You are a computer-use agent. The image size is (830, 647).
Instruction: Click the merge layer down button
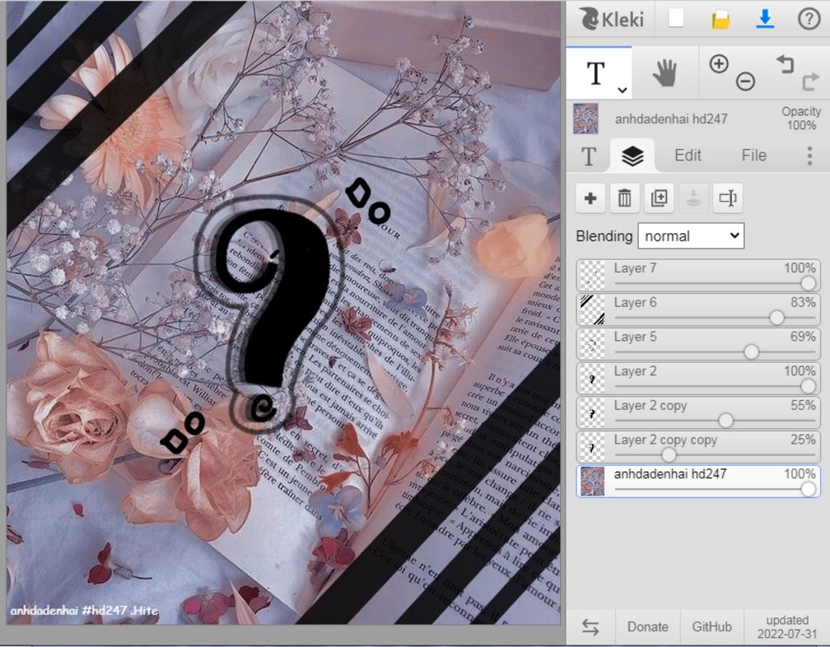pyautogui.click(x=694, y=198)
